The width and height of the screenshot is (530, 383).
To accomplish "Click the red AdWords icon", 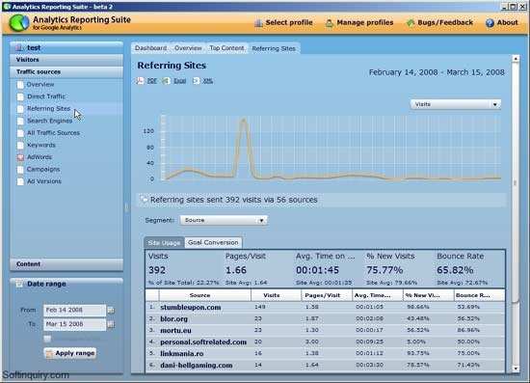I will 20,157.
